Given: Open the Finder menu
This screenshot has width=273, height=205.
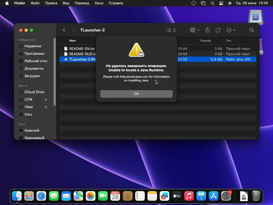Looking at the screenshot, I should click(20, 3).
